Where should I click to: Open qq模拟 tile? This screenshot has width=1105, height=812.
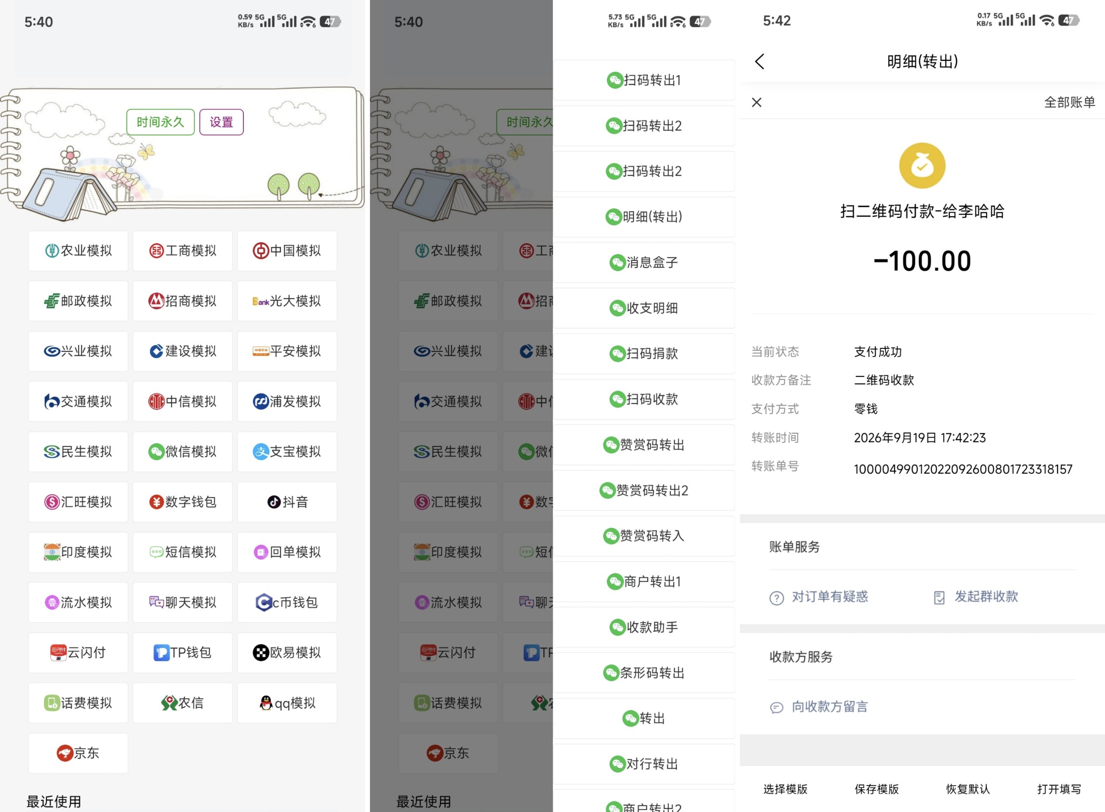point(287,703)
